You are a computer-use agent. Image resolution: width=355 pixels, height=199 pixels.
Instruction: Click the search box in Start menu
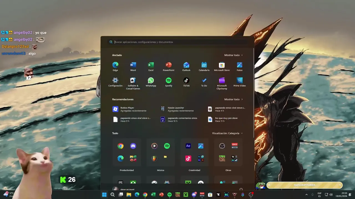177,42
